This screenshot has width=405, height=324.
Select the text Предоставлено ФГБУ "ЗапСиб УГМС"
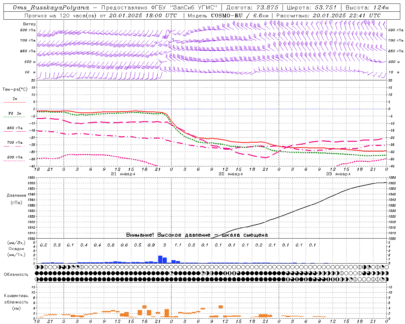click(160, 8)
